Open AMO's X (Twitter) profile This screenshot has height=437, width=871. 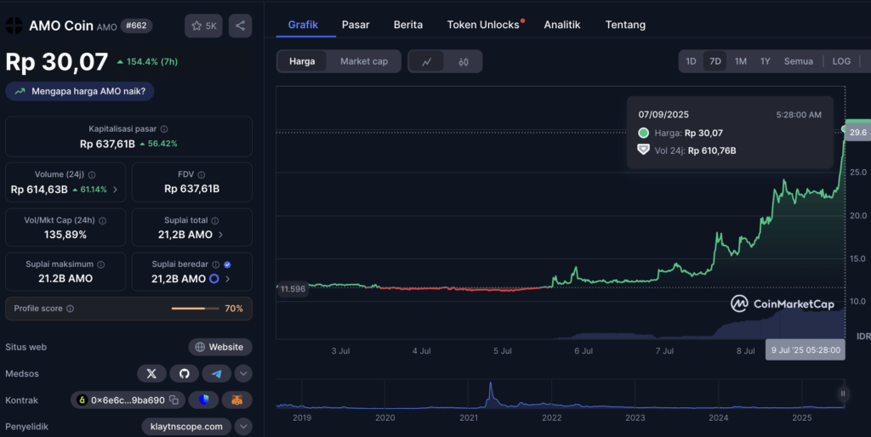(151, 374)
